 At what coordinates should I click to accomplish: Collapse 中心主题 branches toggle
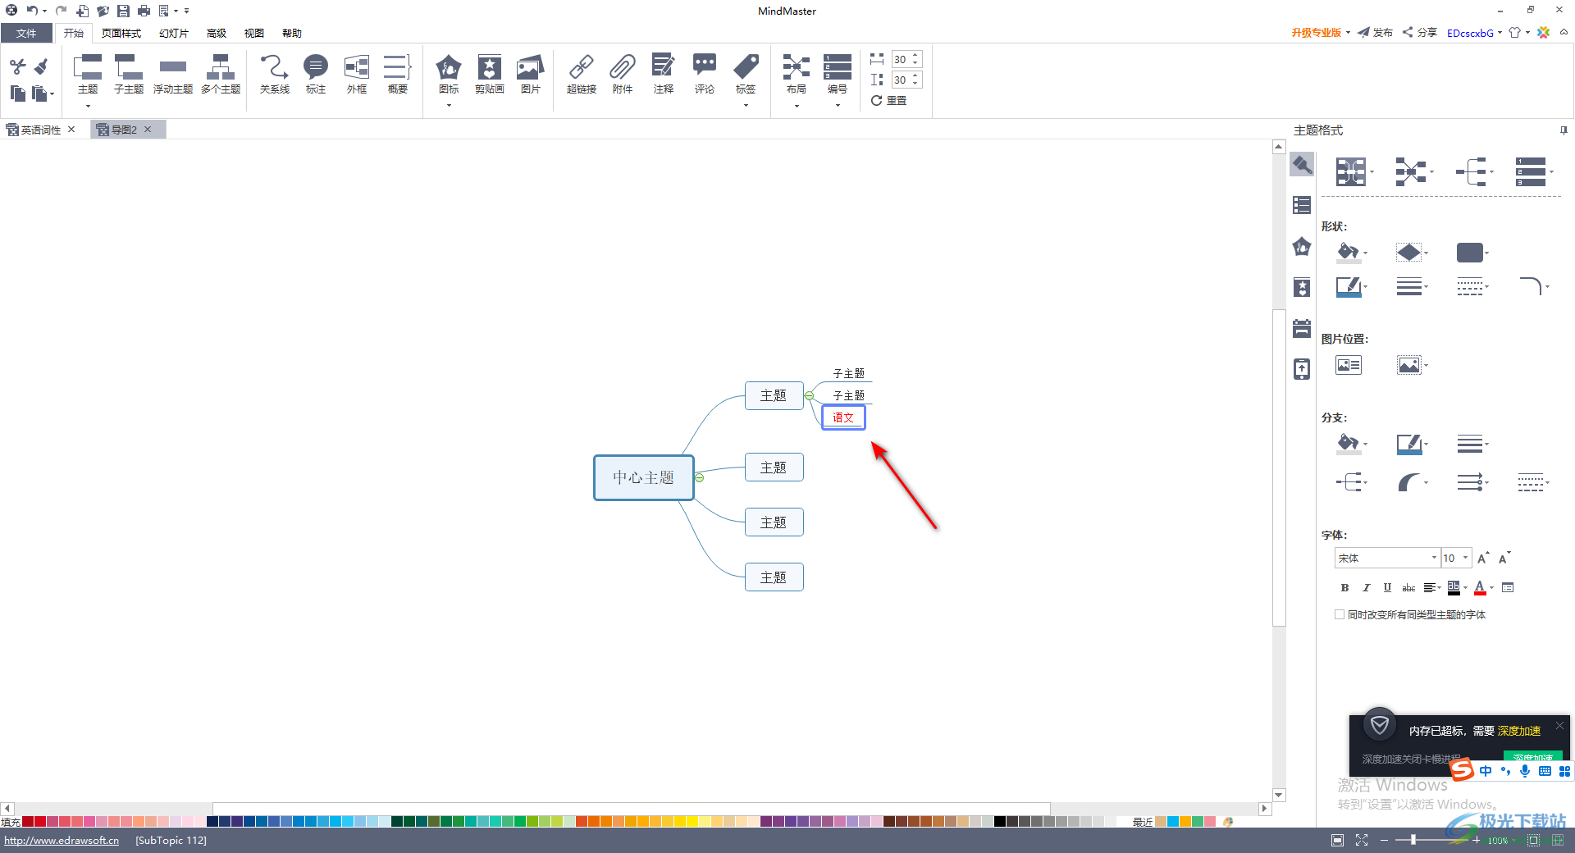pos(700,477)
